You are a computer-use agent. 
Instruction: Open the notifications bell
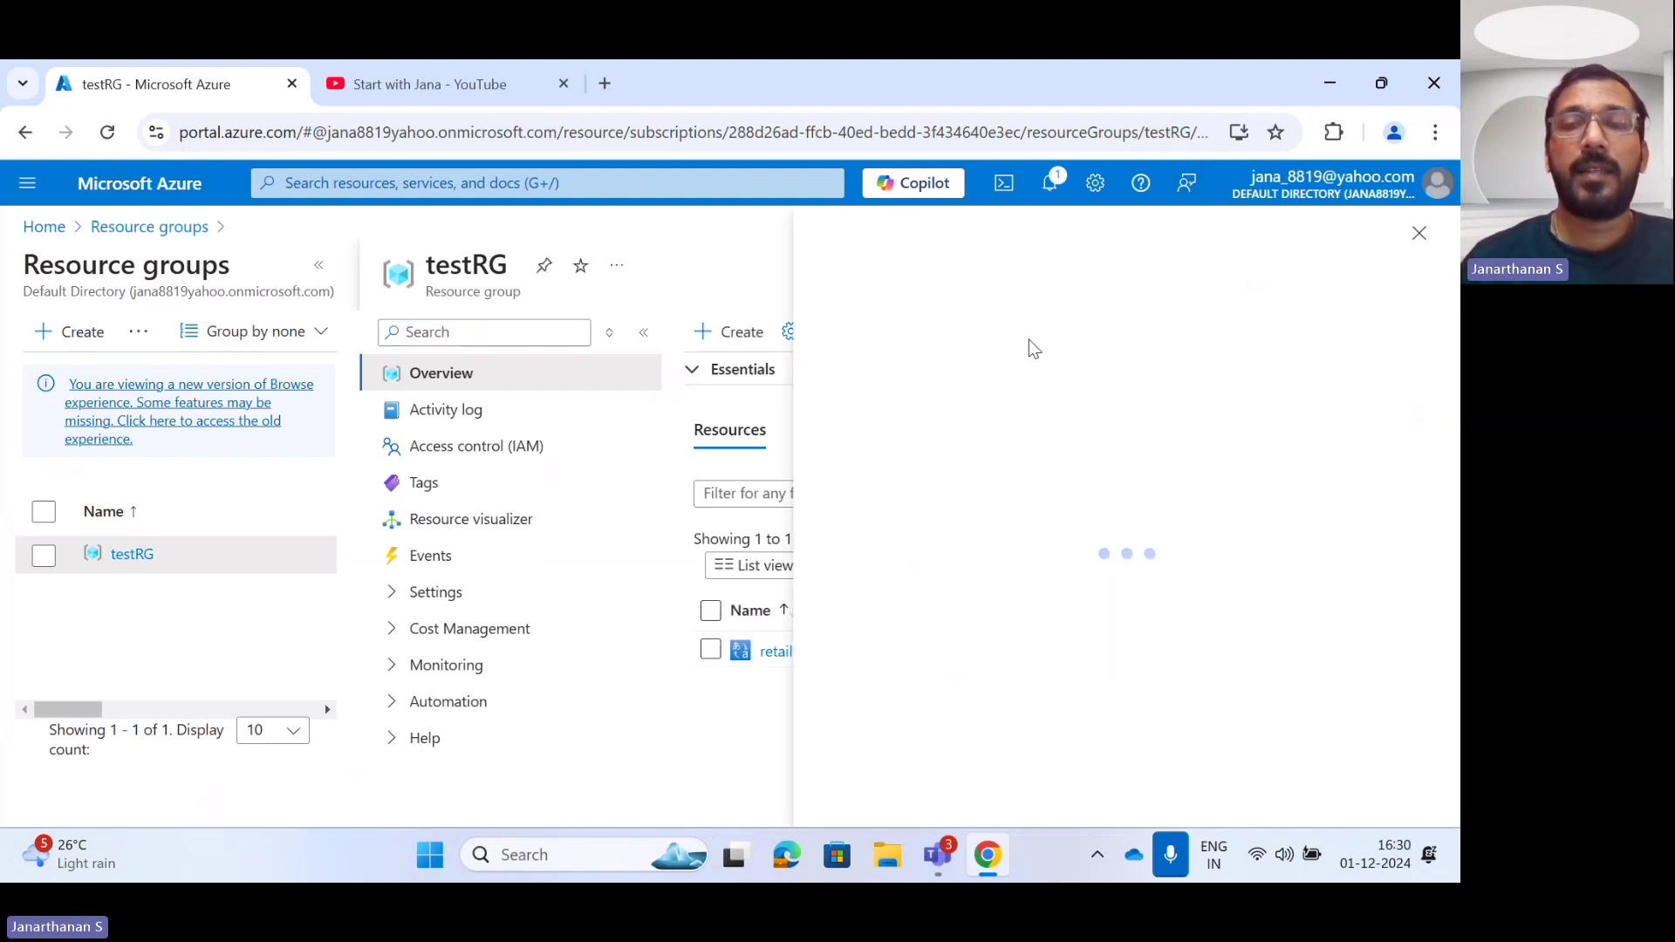[1051, 183]
